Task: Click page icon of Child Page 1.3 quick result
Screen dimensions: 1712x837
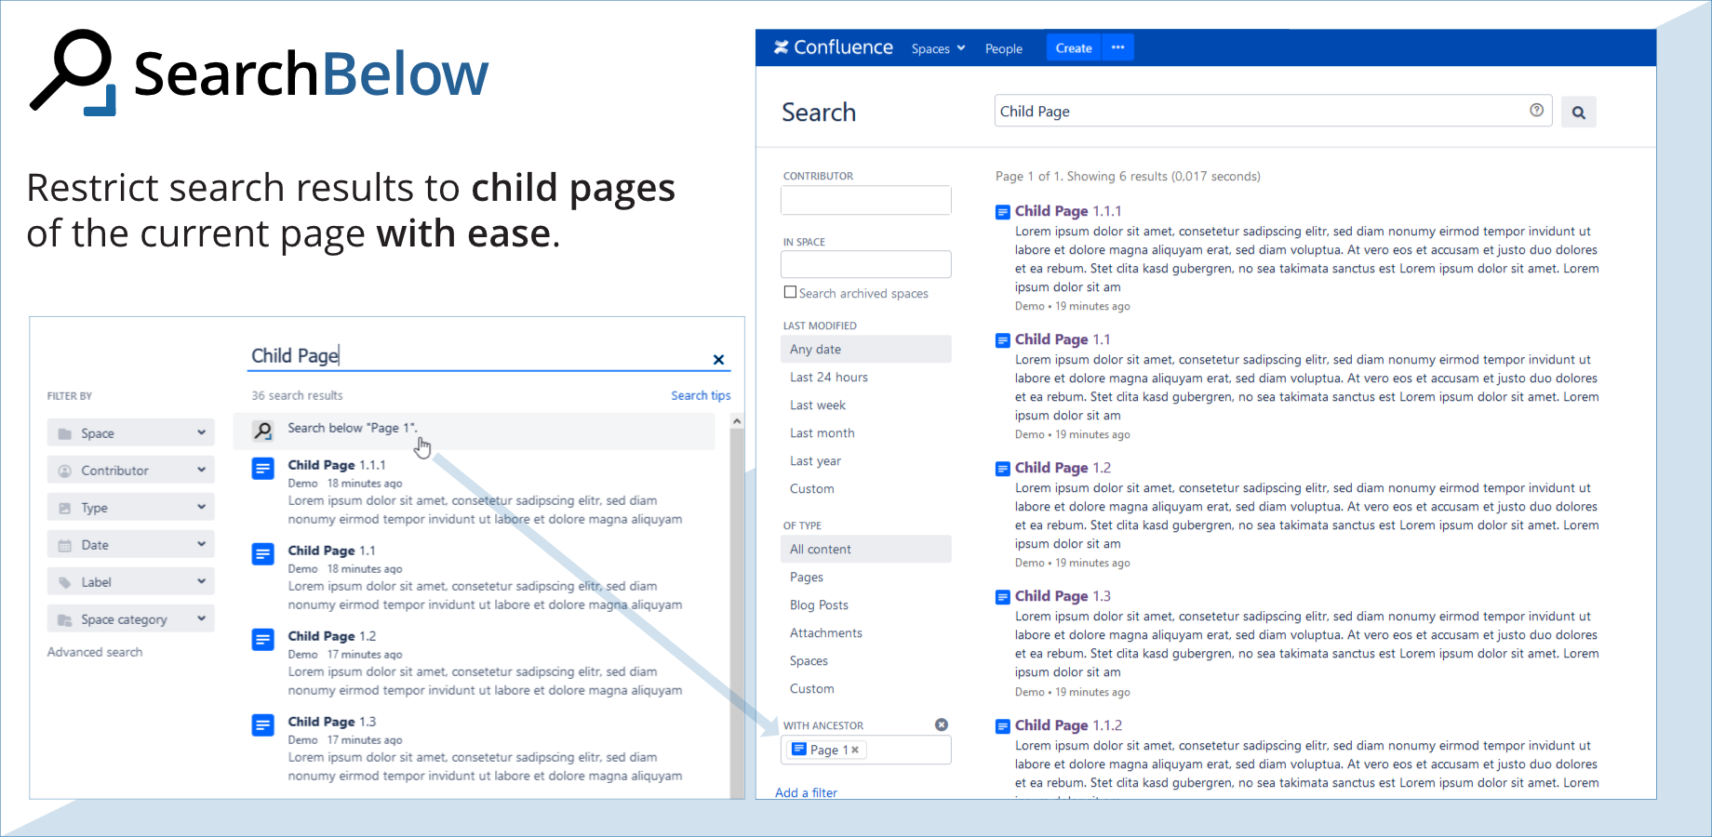Action: (x=263, y=725)
